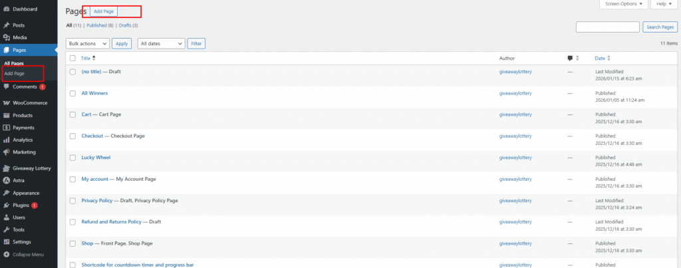Screen dimensions: 681x268
Task: Click the Astra theme icon
Action: click(x=6, y=180)
